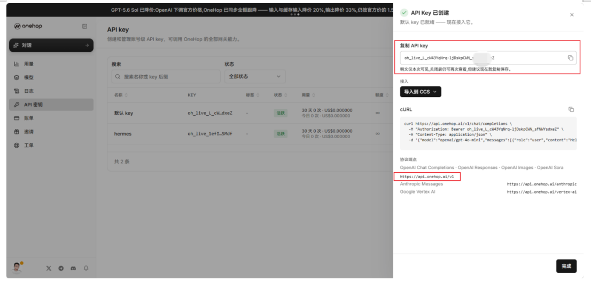Open the 对话 chat button
This screenshot has height=289, width=591.
(51, 45)
